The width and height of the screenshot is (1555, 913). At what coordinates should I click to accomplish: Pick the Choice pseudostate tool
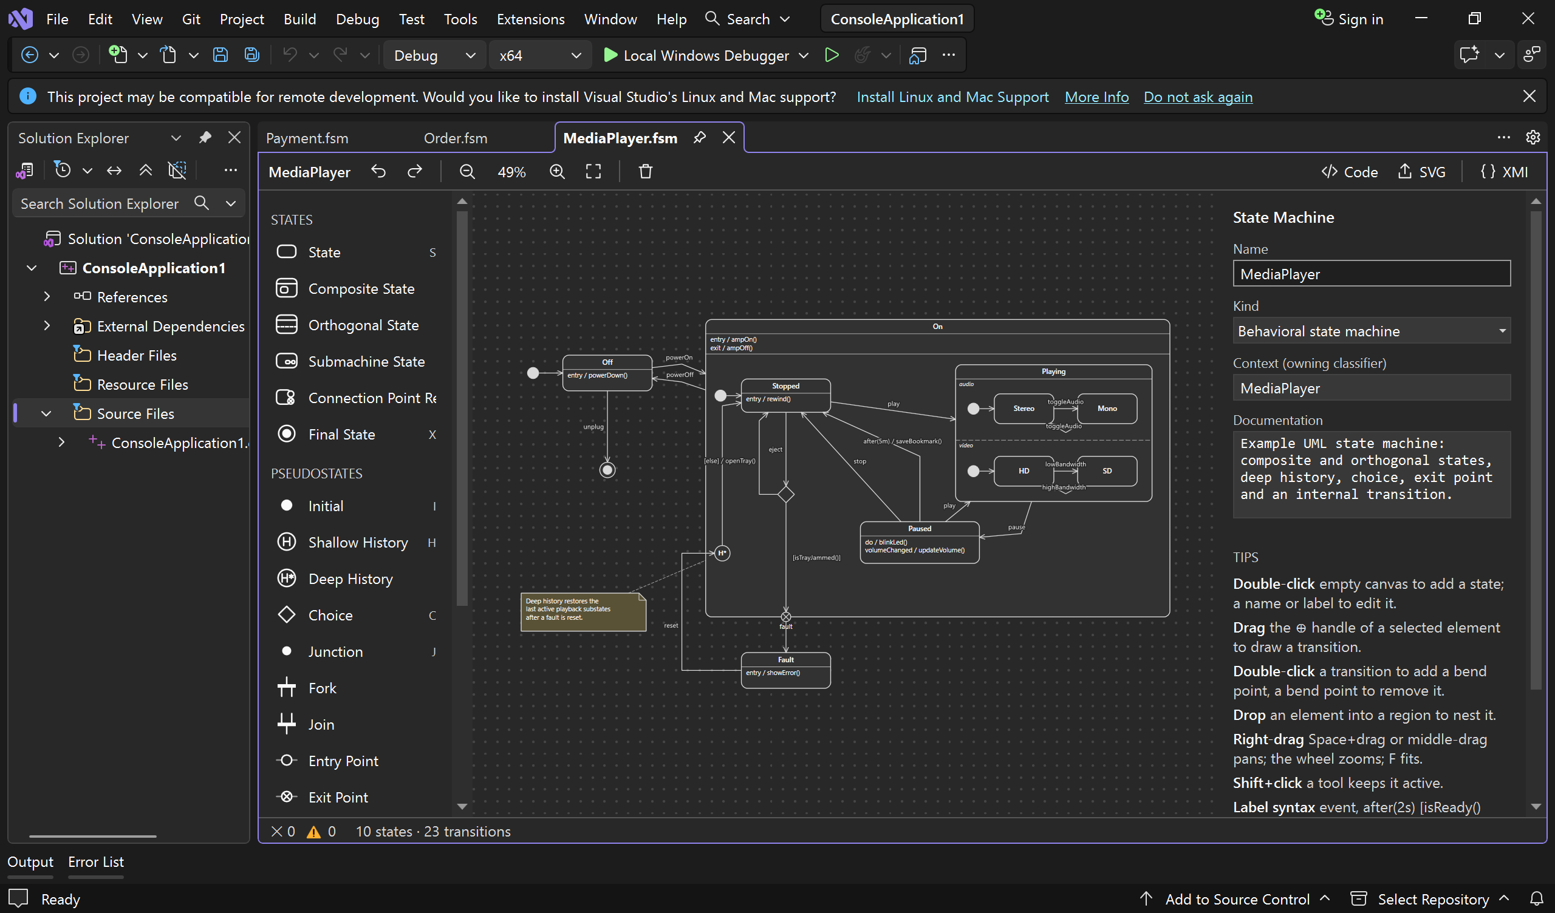(x=355, y=615)
